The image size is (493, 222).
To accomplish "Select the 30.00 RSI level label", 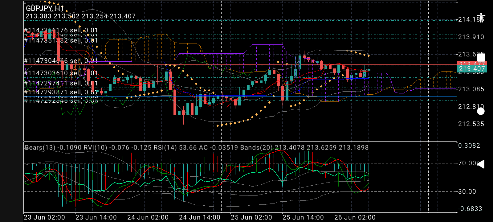I will 467,191.
